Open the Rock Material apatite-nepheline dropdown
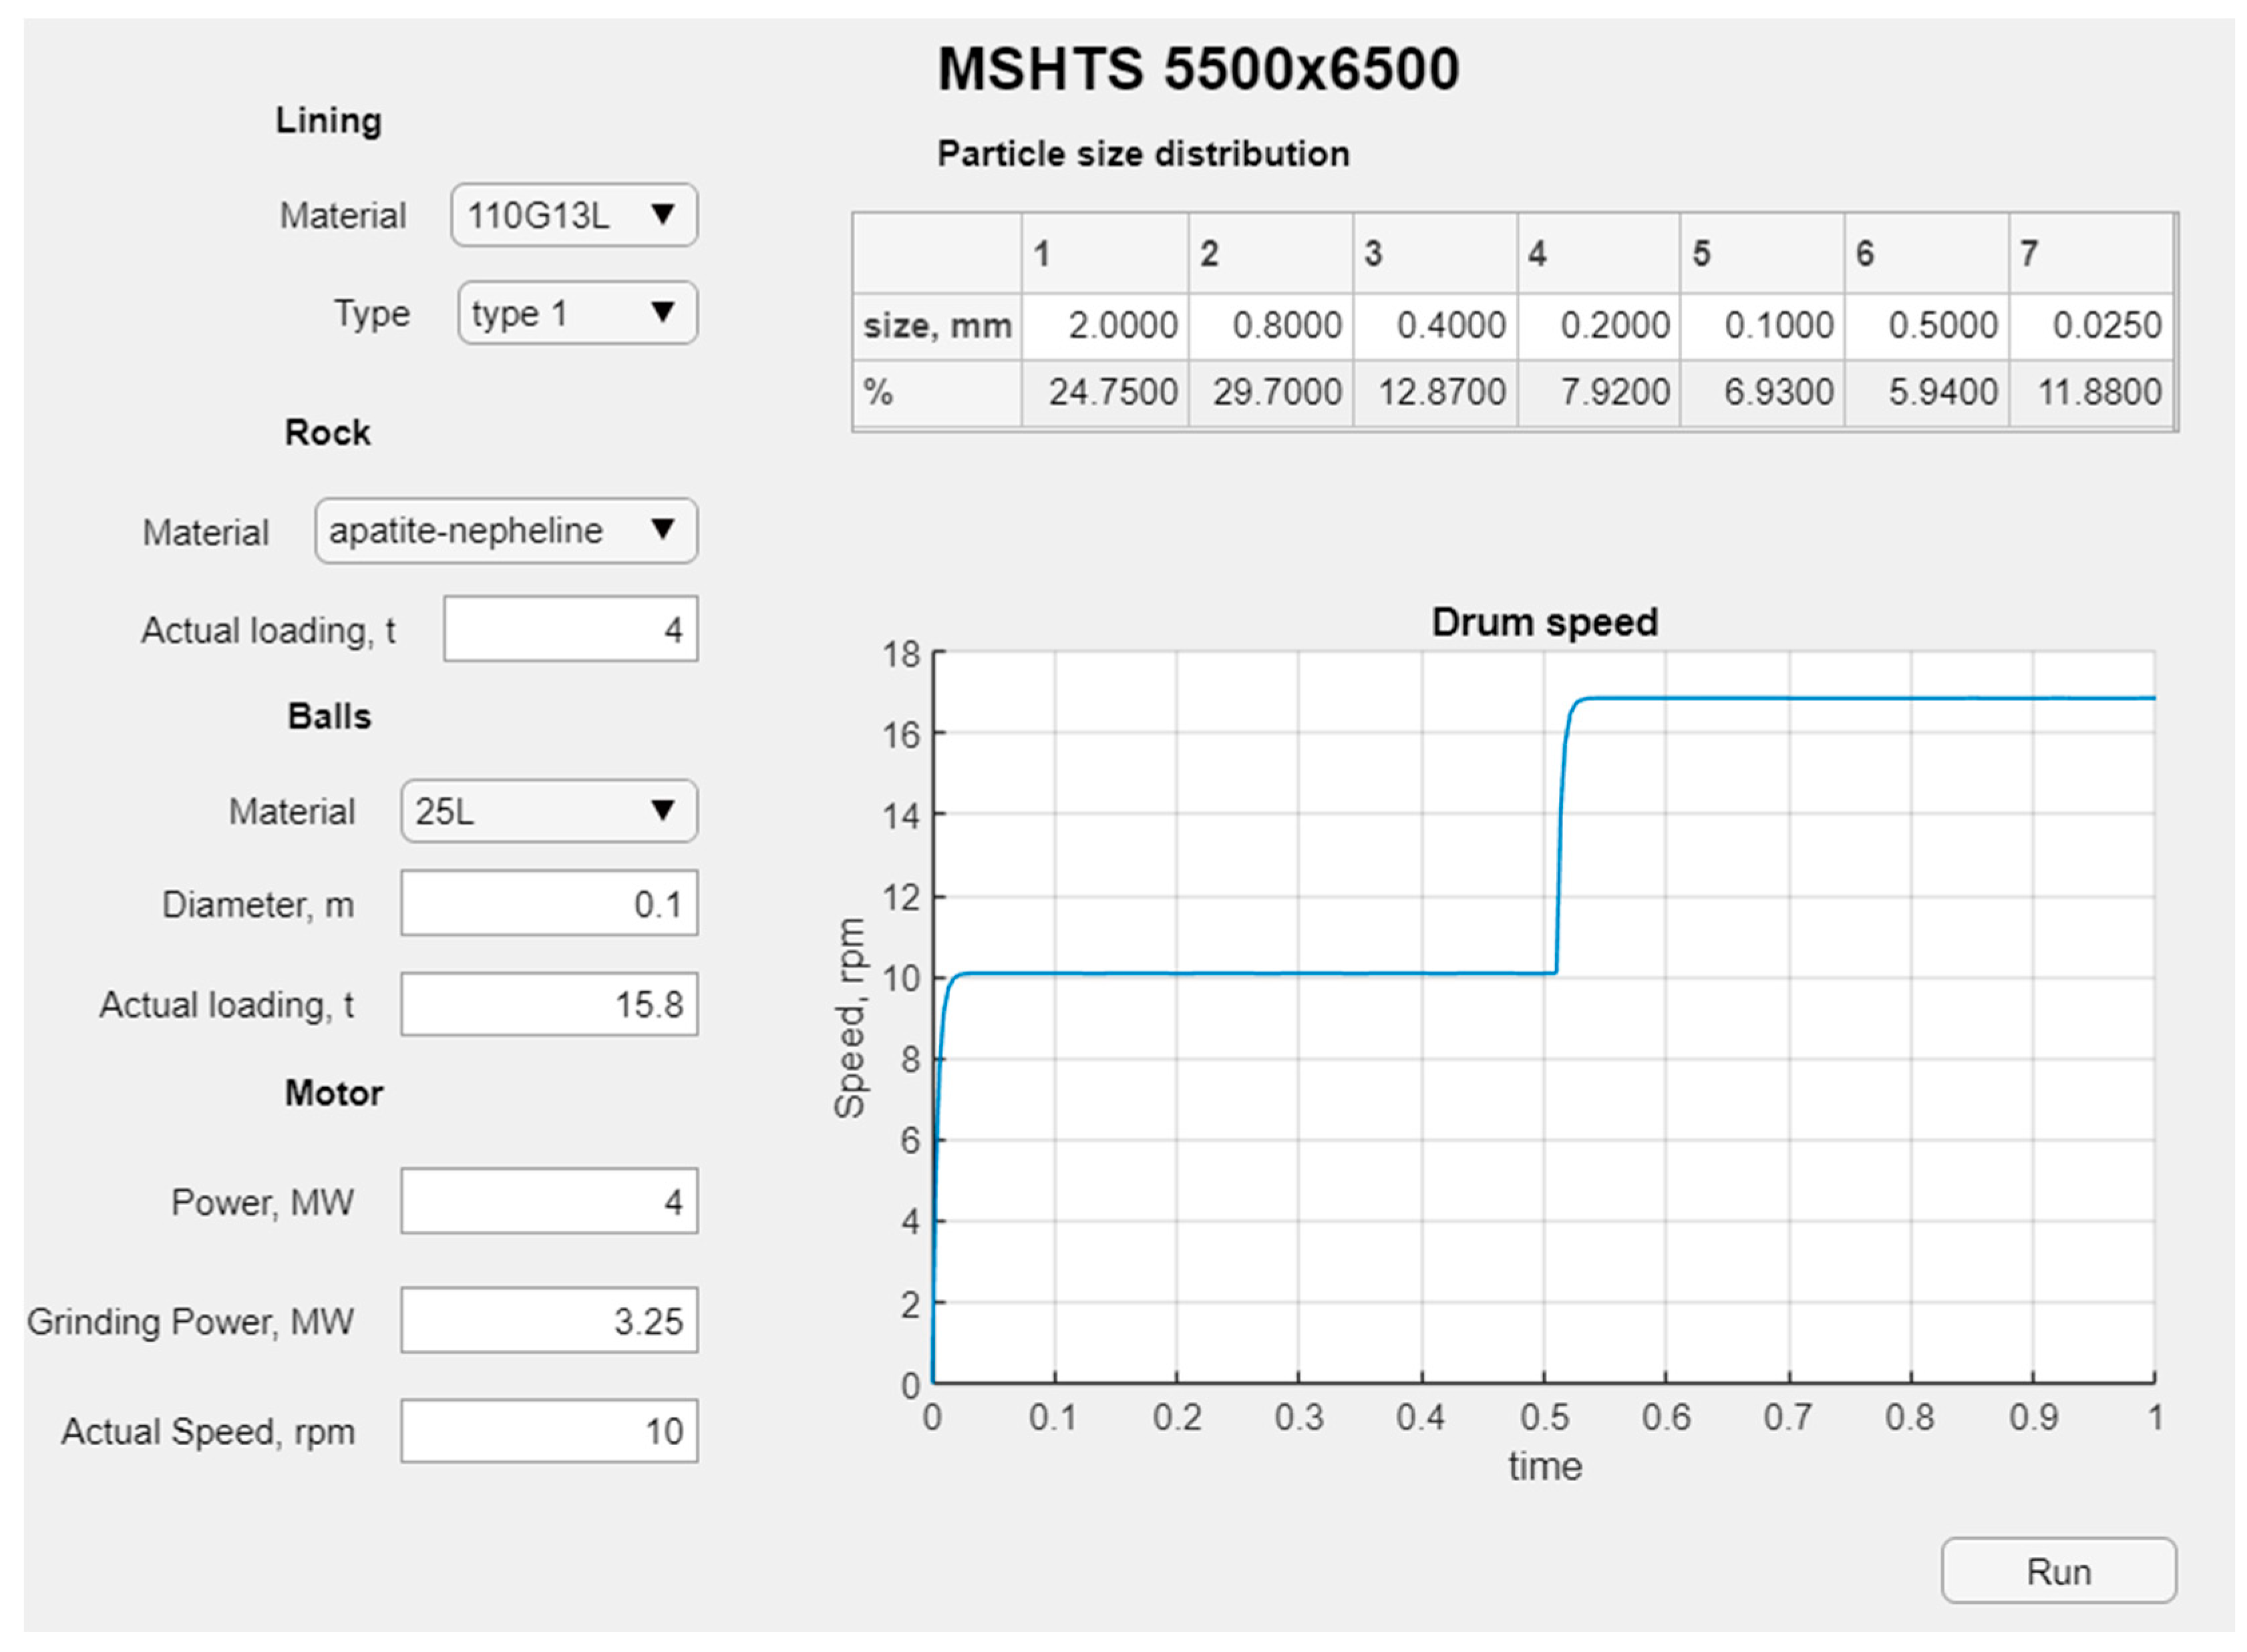Screen dimensions: 2247x1652 [505, 531]
